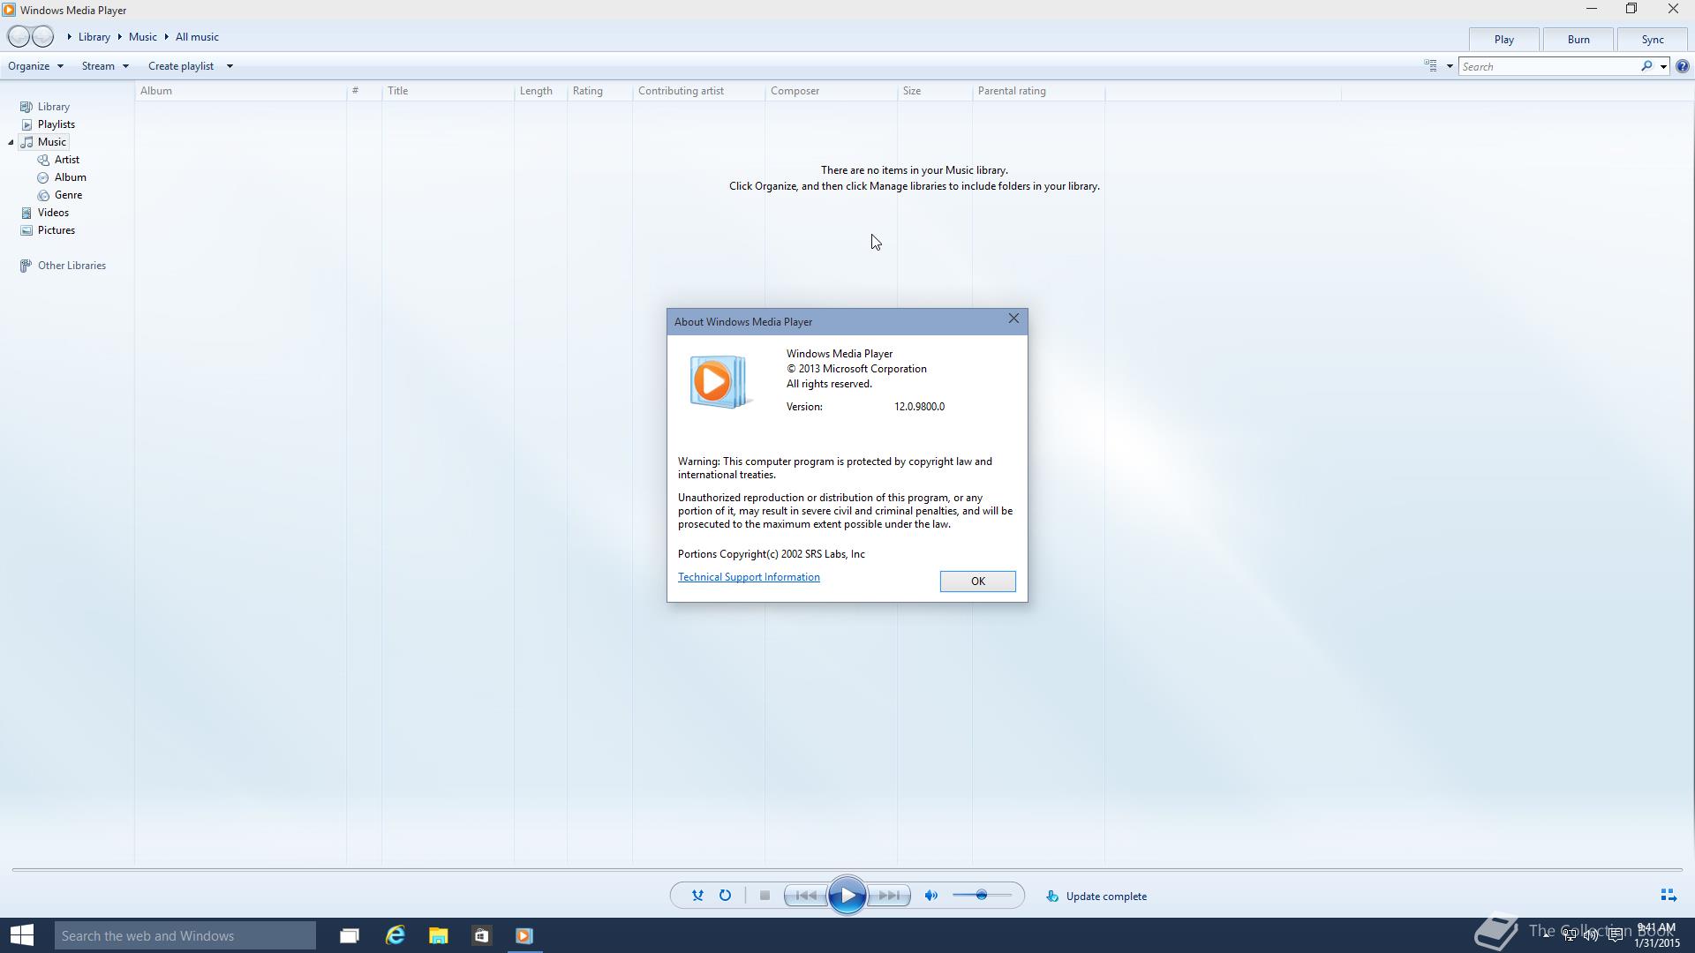Switch to the Burn tab
Viewport: 1695px width, 953px height.
click(1578, 40)
